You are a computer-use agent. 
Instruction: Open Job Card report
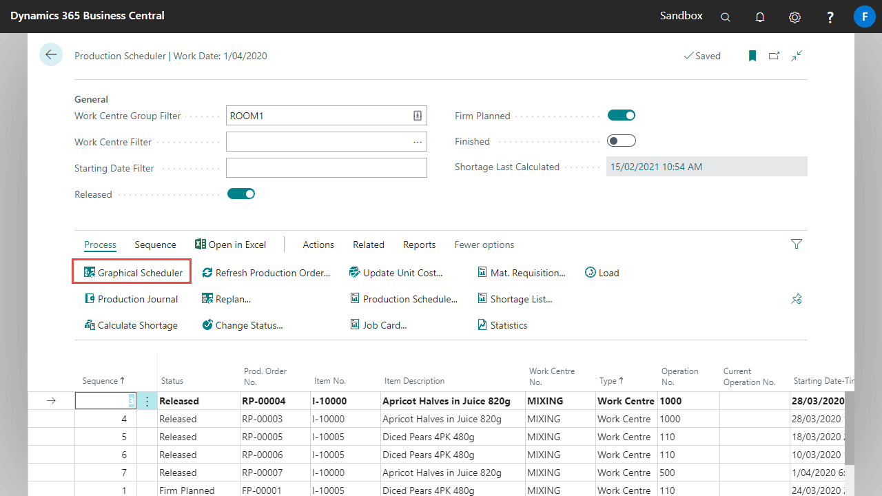coord(378,325)
